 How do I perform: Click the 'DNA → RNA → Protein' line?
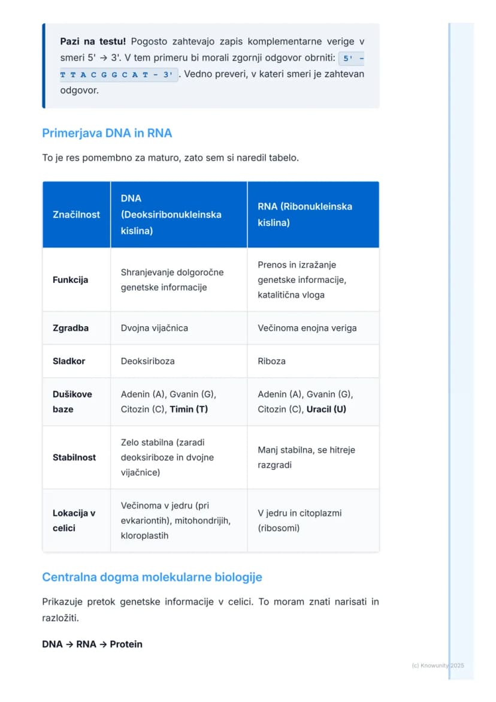92,644
